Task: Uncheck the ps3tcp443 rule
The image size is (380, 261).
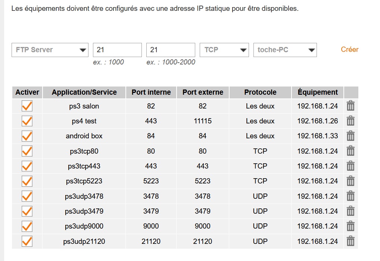Action: click(27, 166)
